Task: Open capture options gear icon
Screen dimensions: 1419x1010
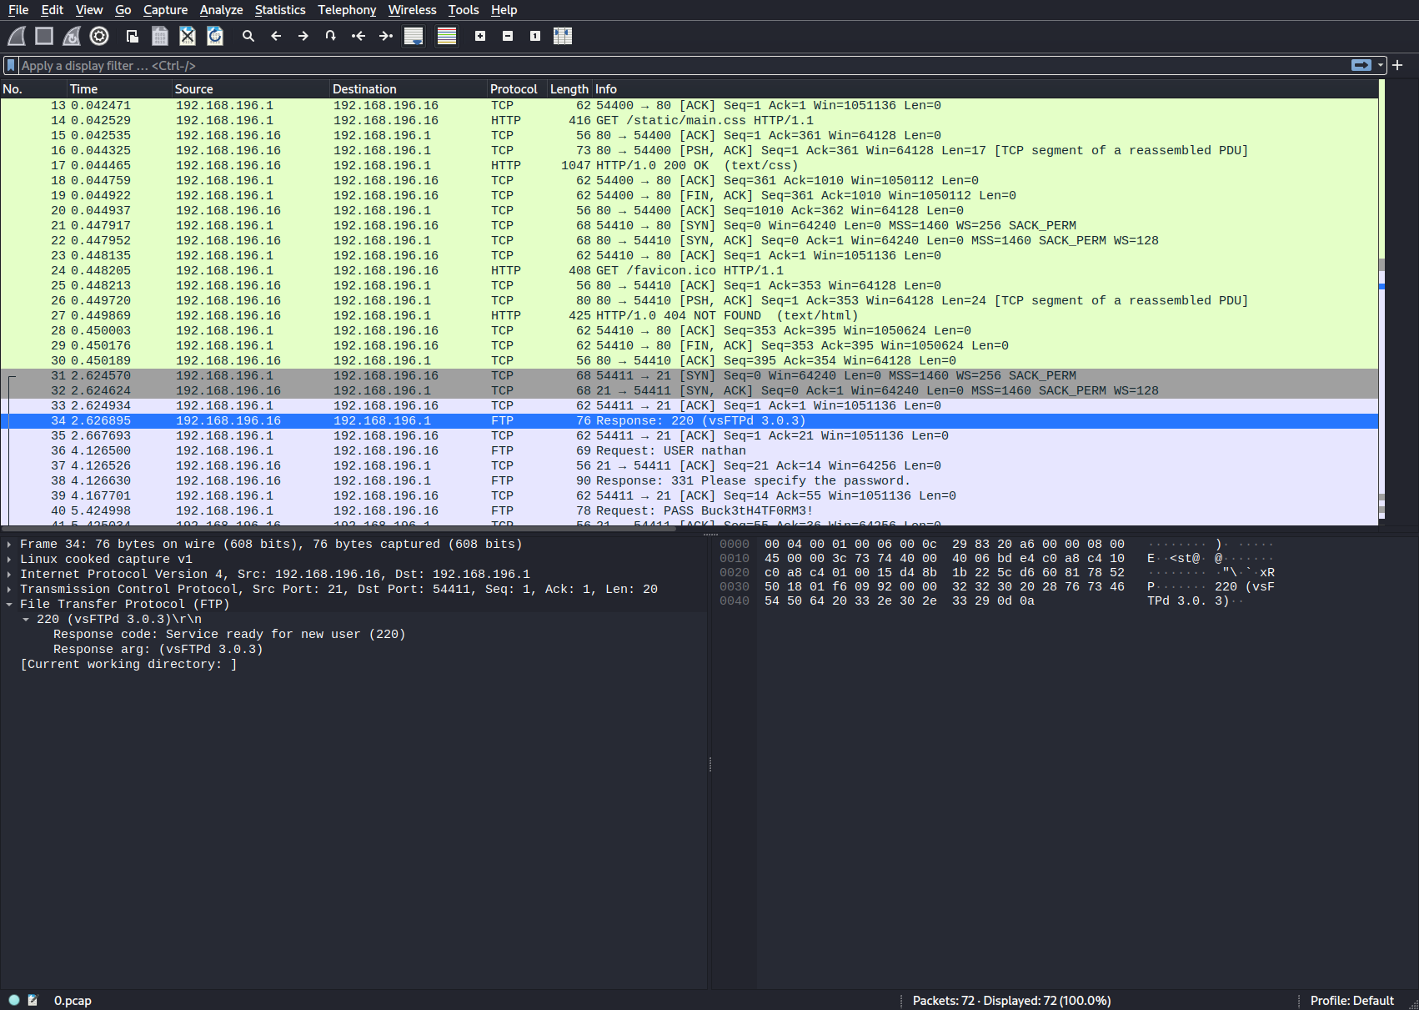Action: tap(99, 36)
